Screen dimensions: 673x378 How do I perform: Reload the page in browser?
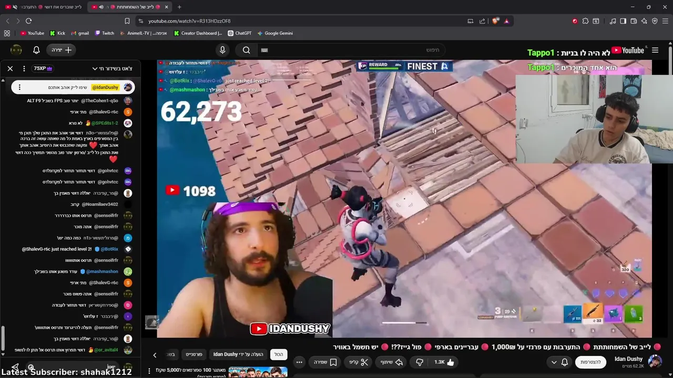[x=28, y=21]
